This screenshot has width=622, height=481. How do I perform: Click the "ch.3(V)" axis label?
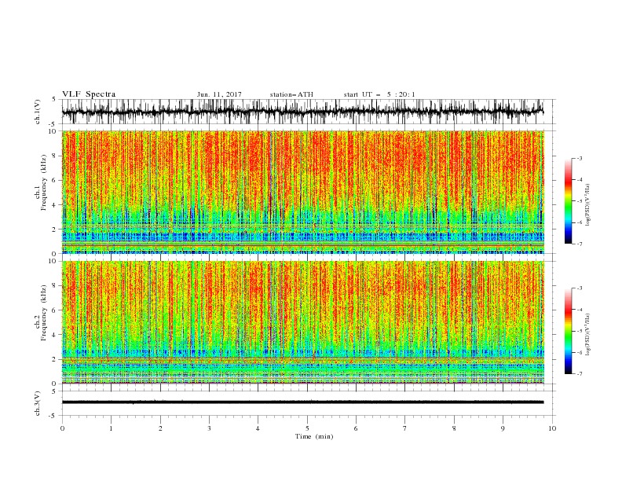tap(38, 403)
